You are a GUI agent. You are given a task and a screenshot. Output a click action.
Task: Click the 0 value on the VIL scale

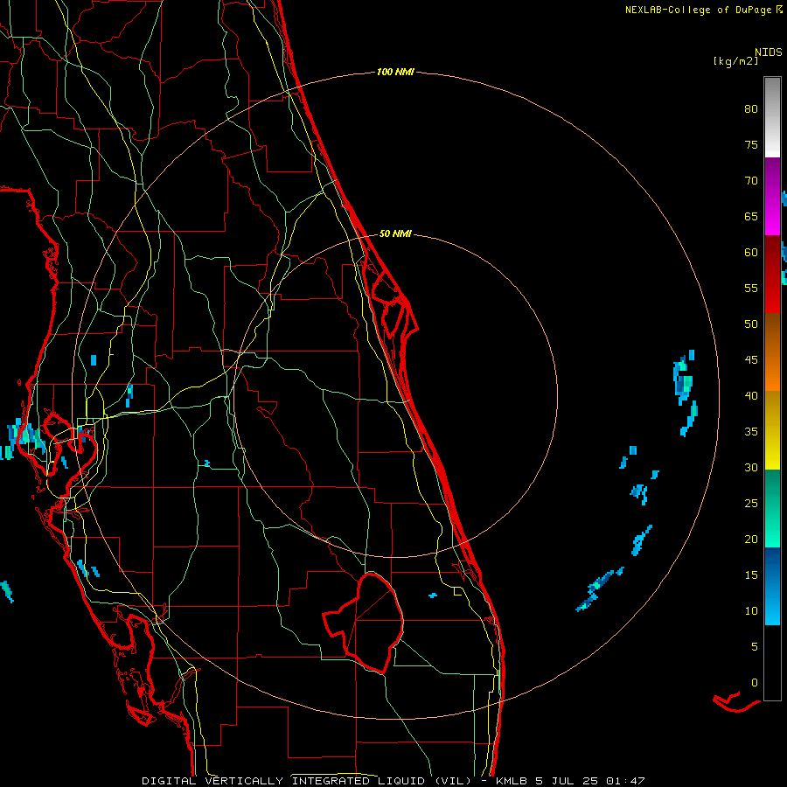click(x=755, y=683)
